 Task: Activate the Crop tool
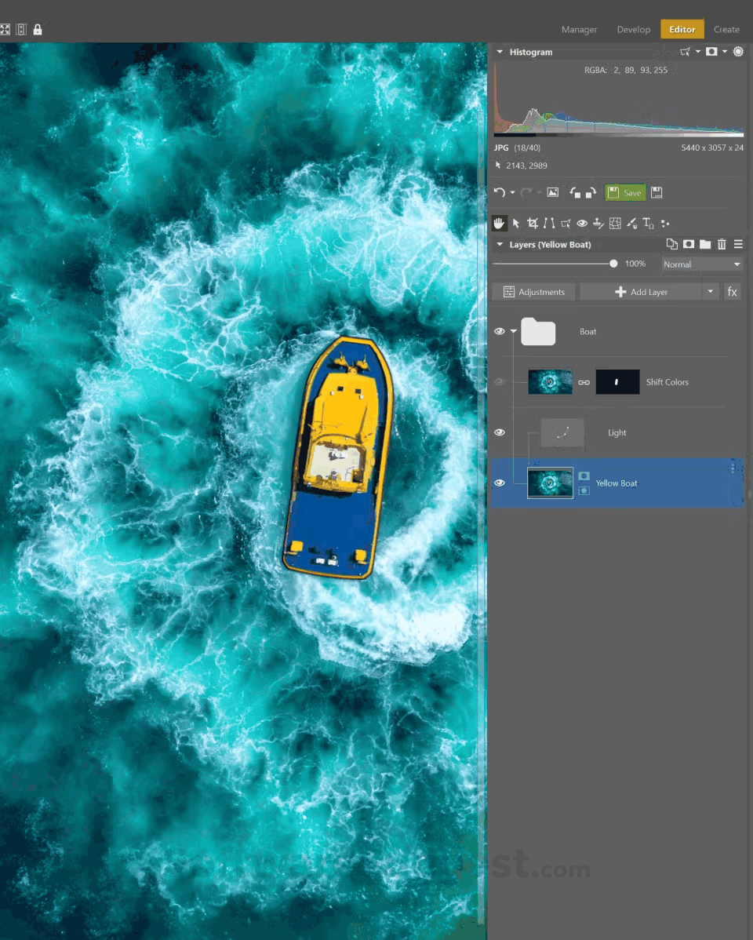tap(533, 223)
